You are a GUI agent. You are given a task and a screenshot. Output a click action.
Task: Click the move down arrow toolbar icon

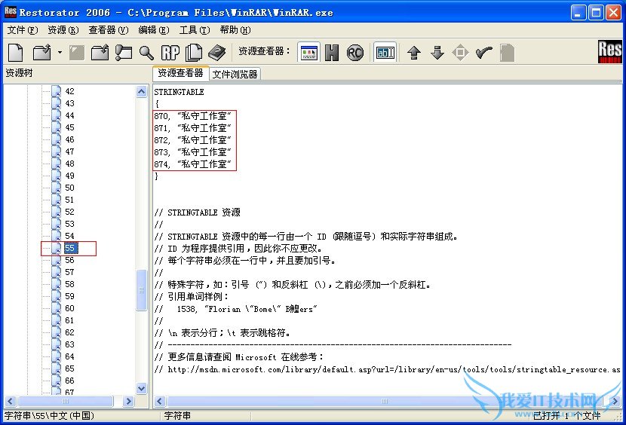(437, 53)
